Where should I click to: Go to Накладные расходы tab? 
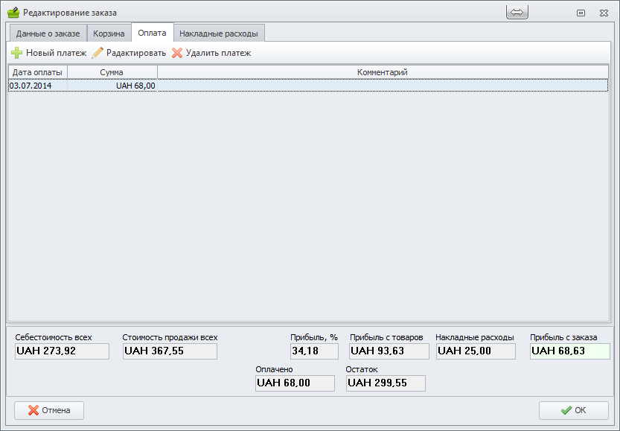coord(219,33)
